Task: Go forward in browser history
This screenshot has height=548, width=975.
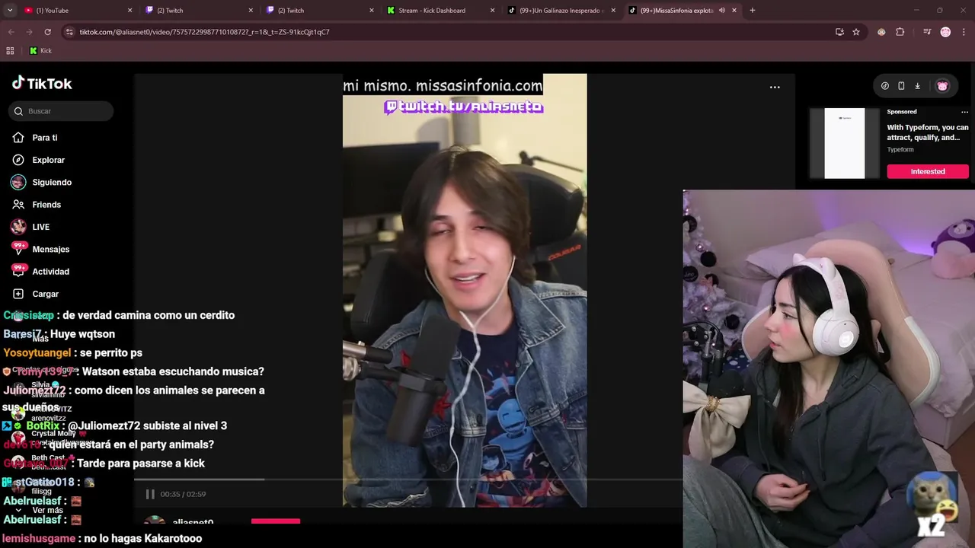Action: pos(29,32)
